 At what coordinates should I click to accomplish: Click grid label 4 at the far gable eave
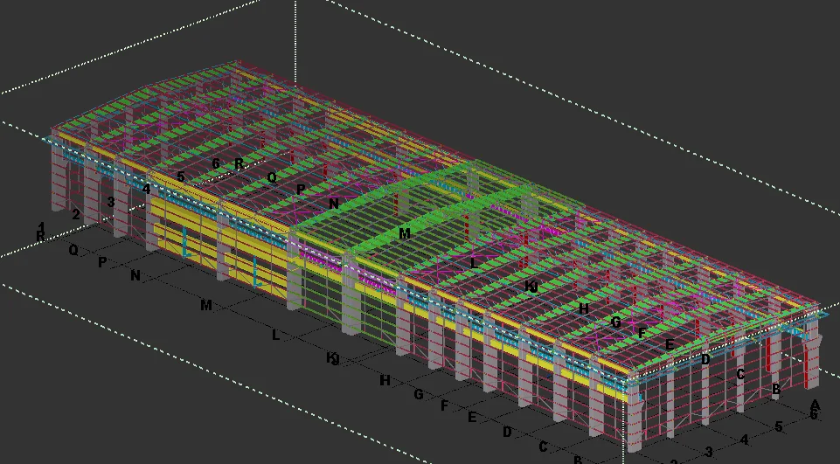tap(146, 189)
